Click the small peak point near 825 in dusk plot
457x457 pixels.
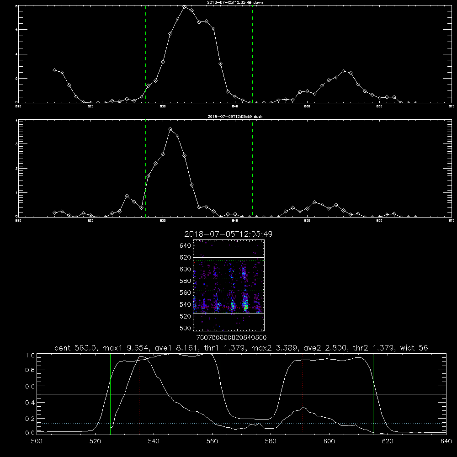click(127, 196)
